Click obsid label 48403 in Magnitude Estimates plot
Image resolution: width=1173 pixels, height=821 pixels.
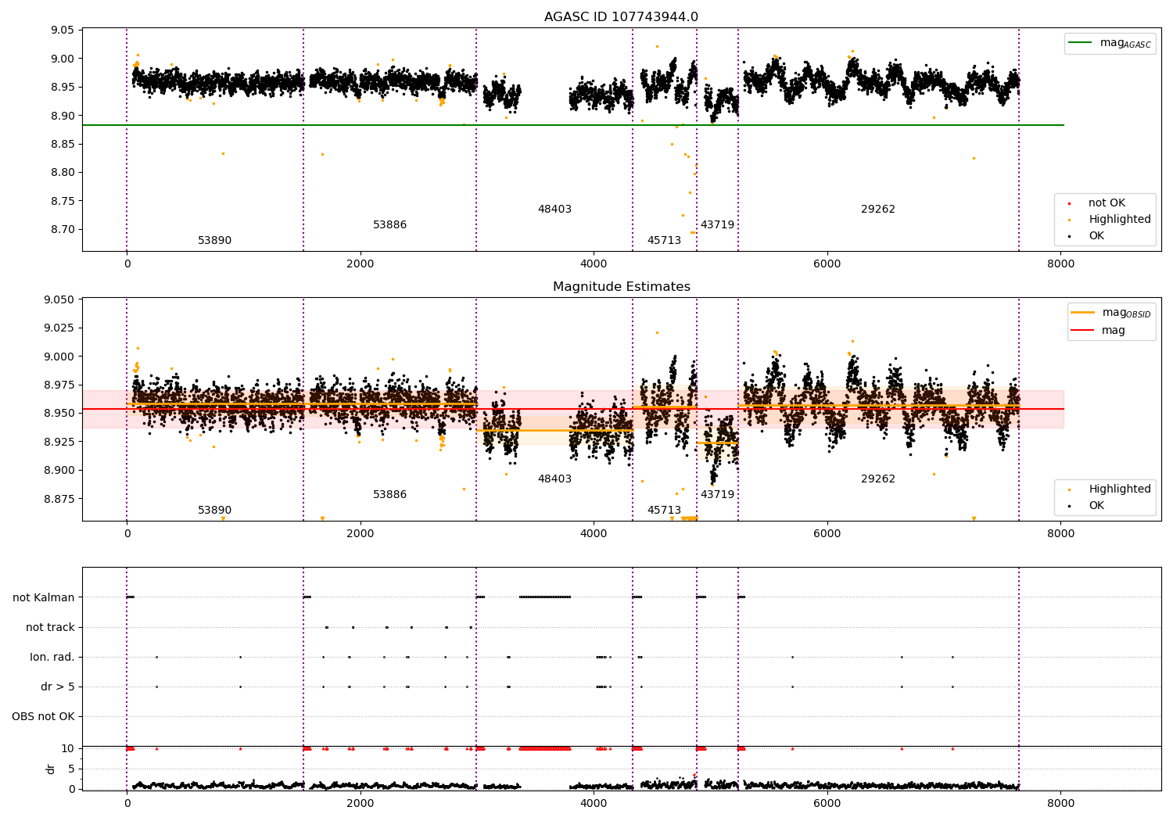[554, 479]
